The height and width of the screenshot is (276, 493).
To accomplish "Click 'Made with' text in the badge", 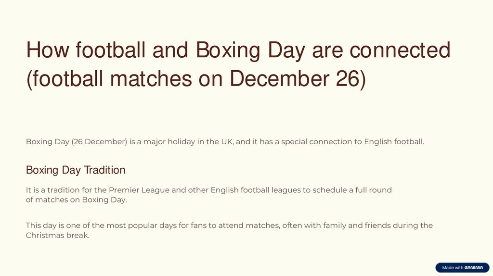I will 453,268.
